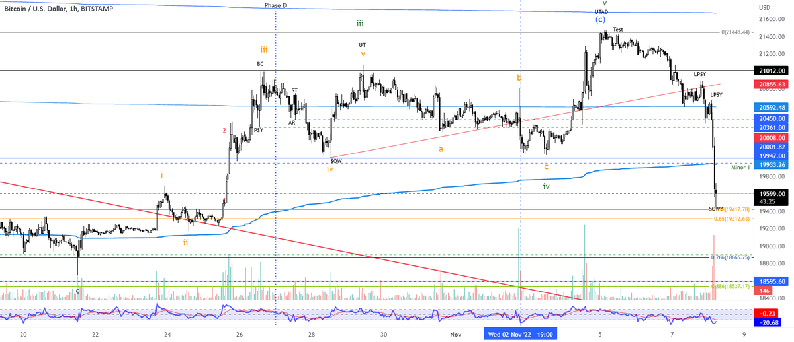Click the blue (c) wave label
The height and width of the screenshot is (342, 794).
click(600, 20)
